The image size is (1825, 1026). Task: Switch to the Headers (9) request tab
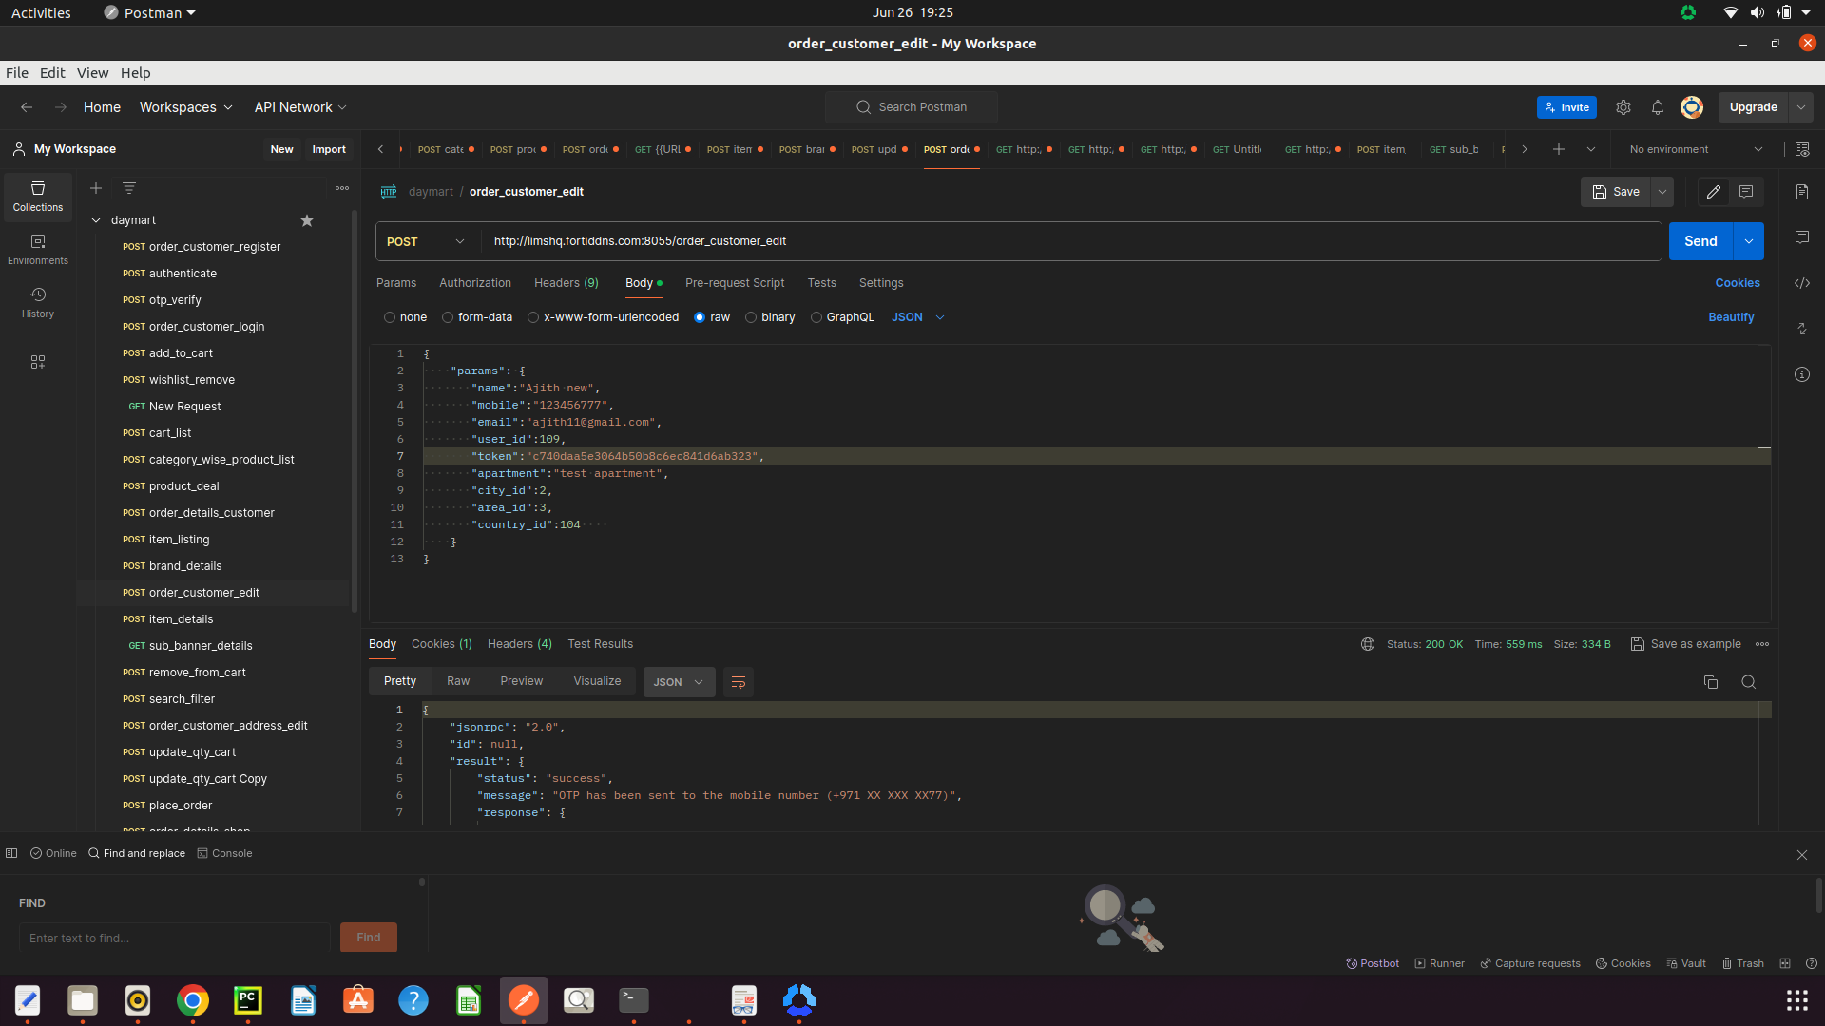click(566, 283)
